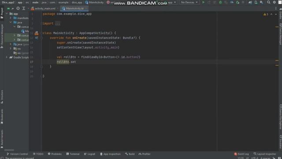
Task: Open the Terminal tool window
Action: click(73, 154)
